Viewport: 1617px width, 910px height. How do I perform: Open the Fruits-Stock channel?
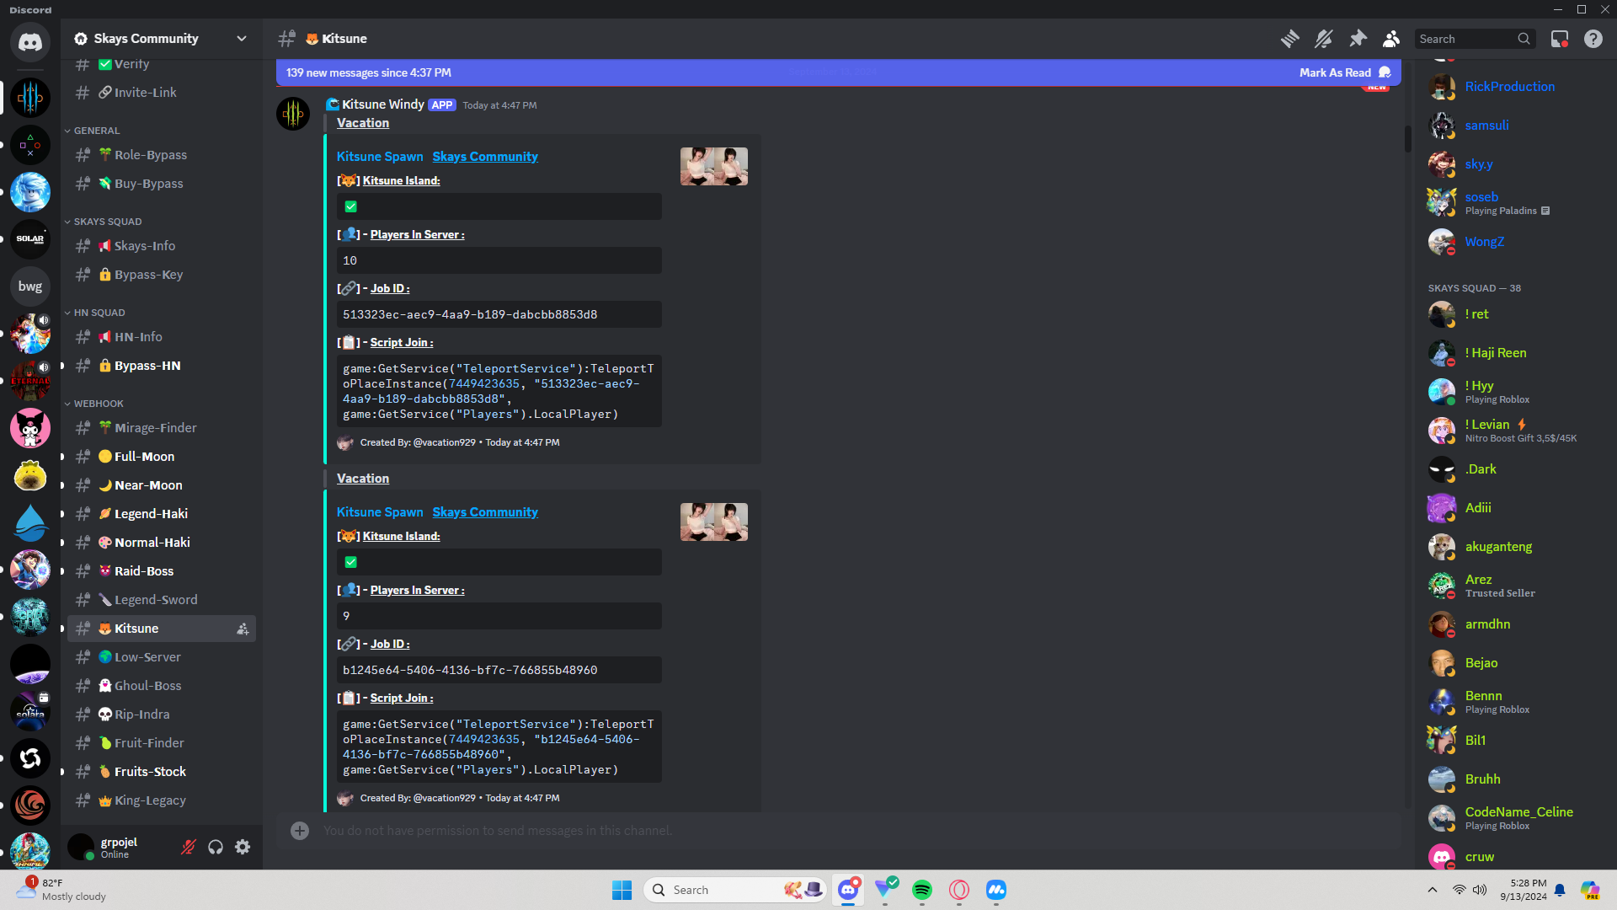pyautogui.click(x=162, y=772)
